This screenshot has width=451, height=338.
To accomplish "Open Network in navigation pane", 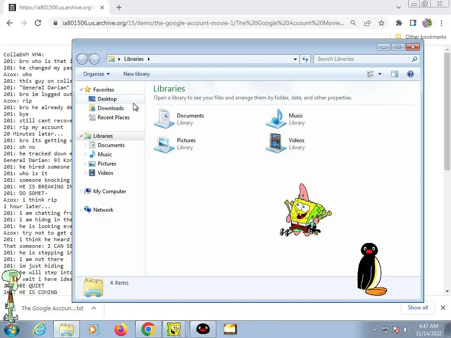I will tap(103, 210).
